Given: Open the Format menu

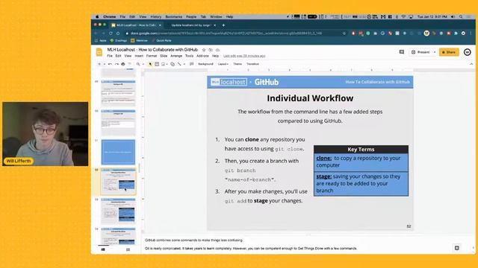Looking at the screenshot, I should 152,56.
